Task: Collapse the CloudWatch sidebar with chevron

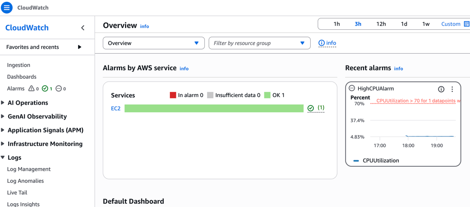Action: pos(83,28)
